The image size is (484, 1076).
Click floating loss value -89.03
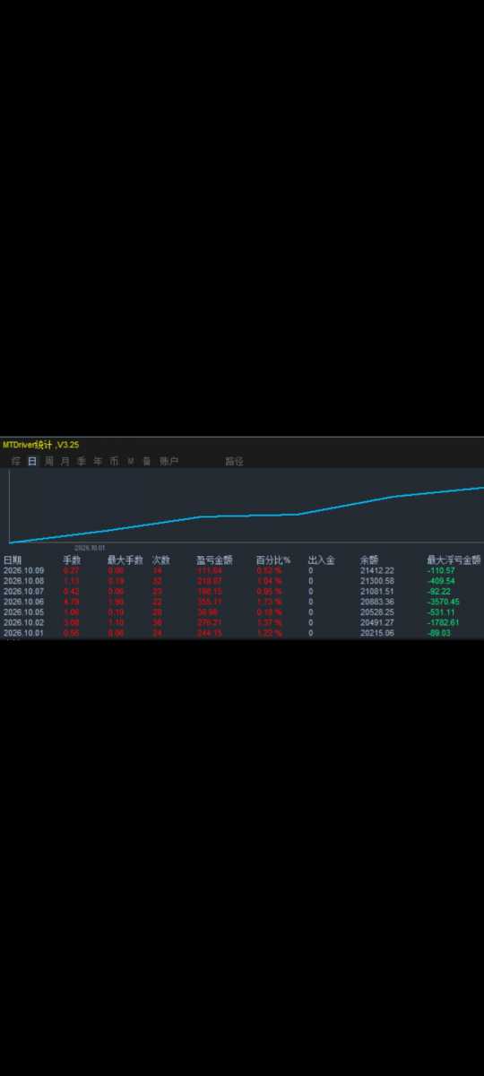pos(439,633)
